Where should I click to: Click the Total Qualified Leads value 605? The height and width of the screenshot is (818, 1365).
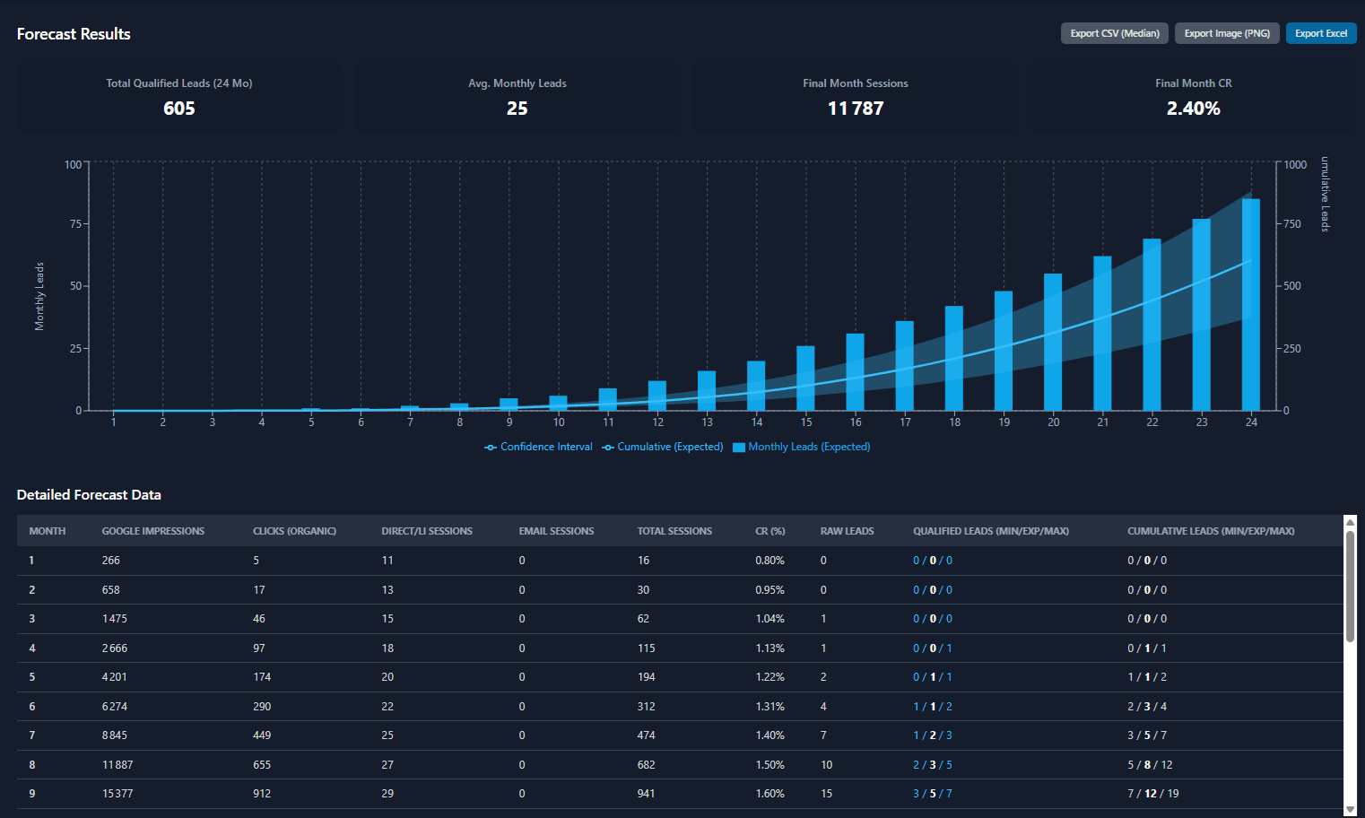pyautogui.click(x=179, y=109)
